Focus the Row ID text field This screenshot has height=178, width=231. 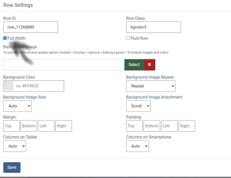click(31, 27)
